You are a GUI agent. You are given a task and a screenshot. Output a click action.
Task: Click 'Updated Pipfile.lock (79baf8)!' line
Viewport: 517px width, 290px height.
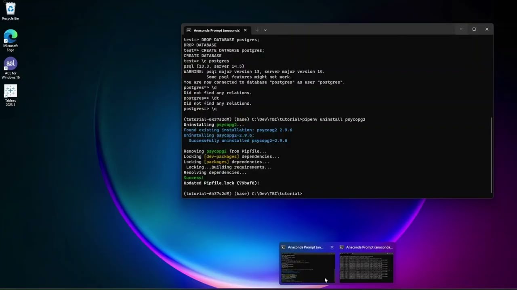click(221, 183)
